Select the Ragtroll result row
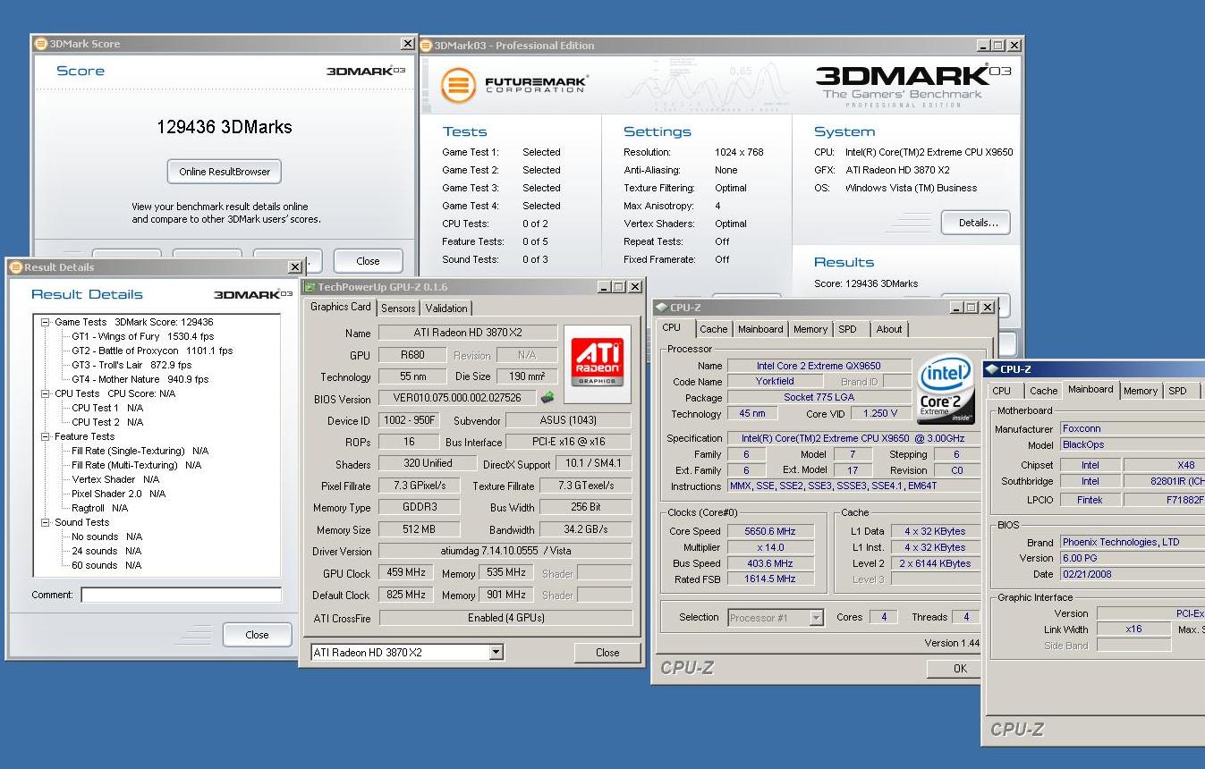The image size is (1205, 769). pyautogui.click(x=100, y=508)
